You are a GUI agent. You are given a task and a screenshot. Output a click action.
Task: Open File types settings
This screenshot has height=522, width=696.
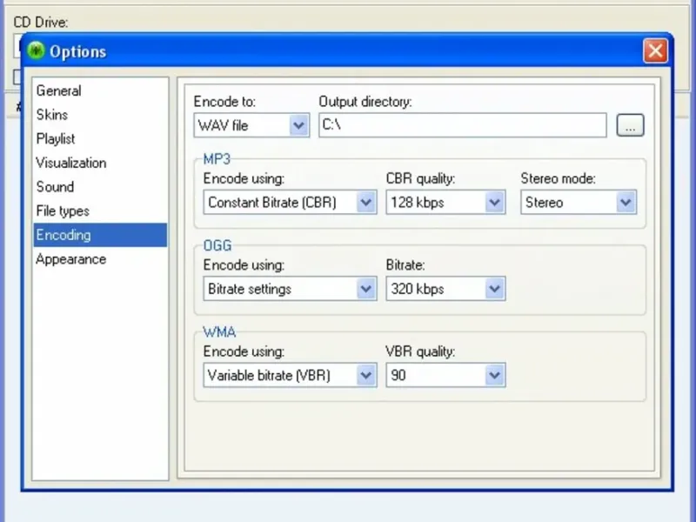(x=100, y=211)
